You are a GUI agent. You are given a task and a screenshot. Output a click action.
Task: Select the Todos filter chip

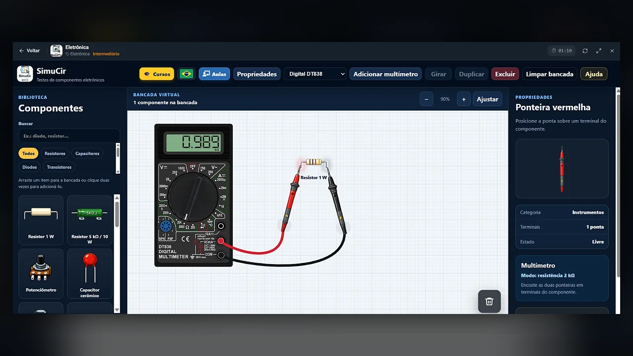pos(28,153)
